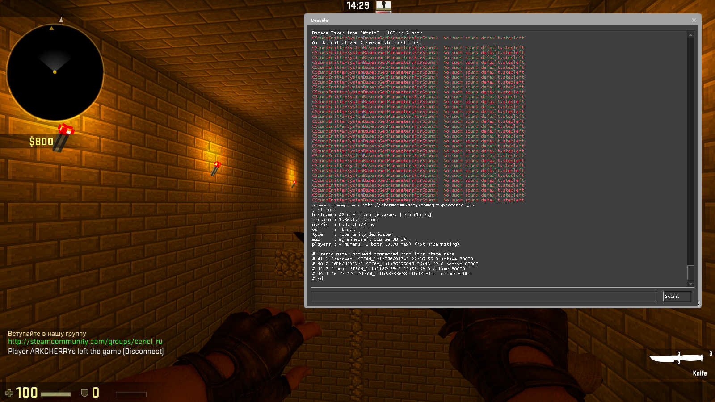
Task: Click the ARKCHERRYs disconnect chat message
Action: tap(86, 352)
